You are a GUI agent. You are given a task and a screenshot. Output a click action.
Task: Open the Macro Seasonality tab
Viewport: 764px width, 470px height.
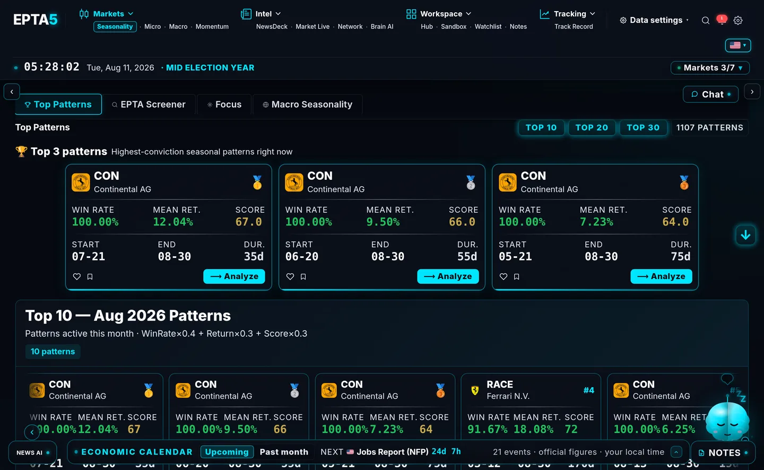308,105
